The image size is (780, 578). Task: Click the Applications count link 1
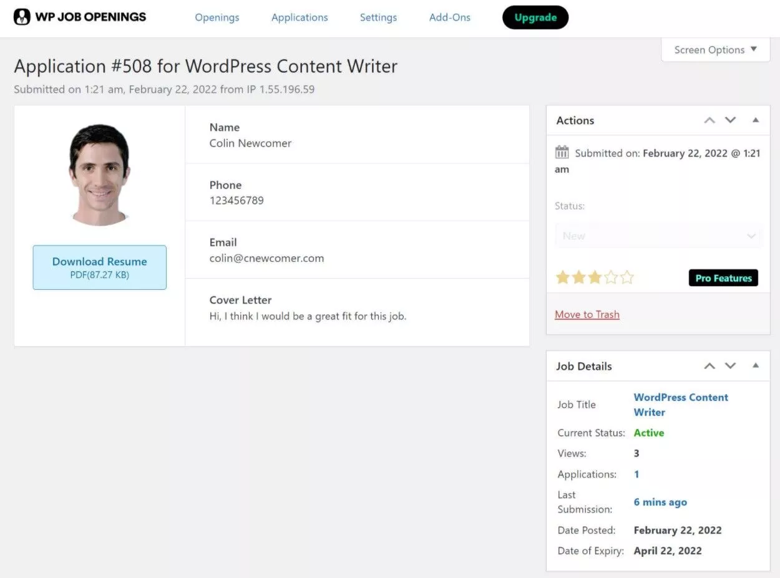636,474
